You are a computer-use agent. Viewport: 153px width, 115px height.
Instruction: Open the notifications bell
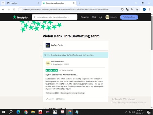click(x=100, y=17)
